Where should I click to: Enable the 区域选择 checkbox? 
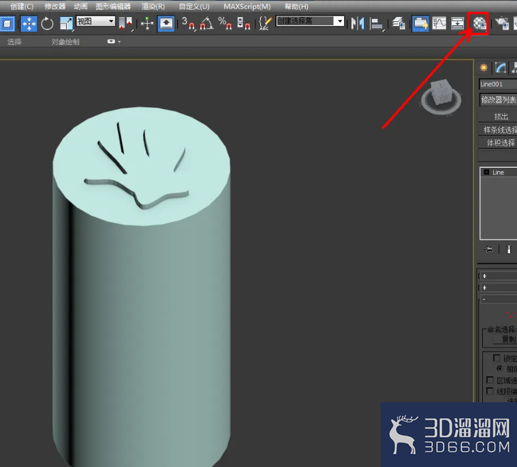click(x=490, y=380)
